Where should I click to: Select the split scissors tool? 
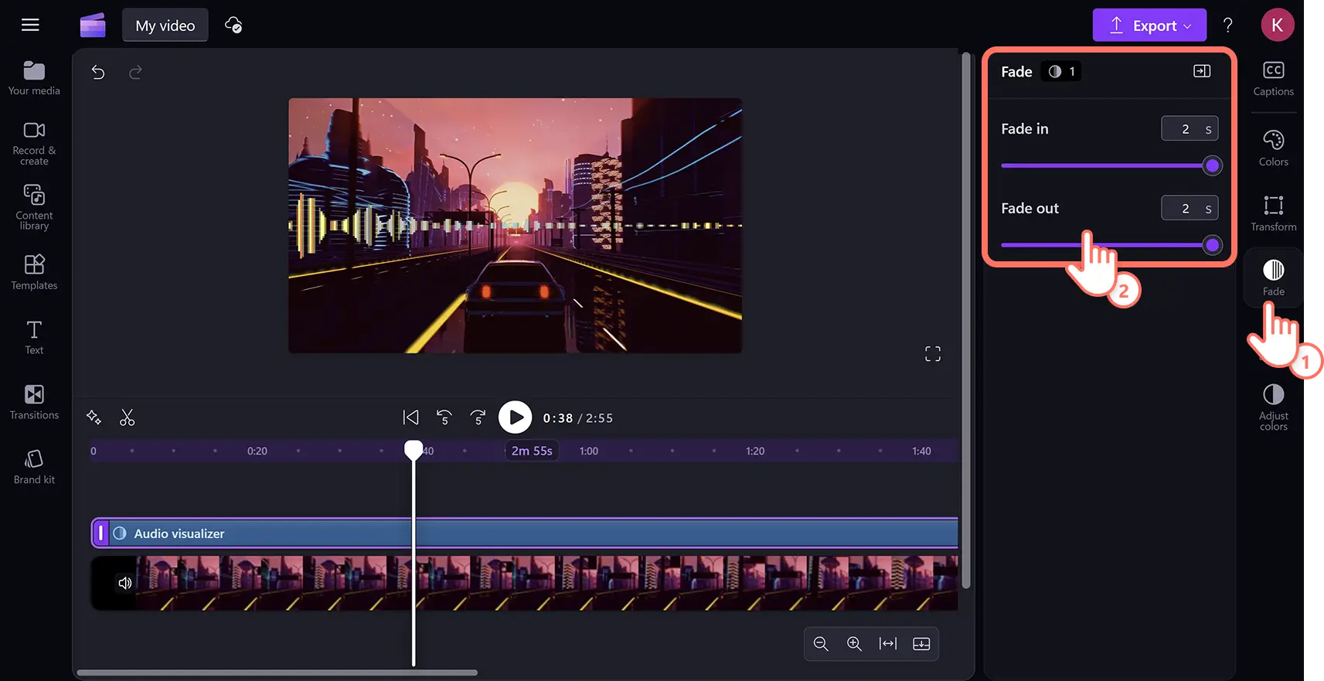click(x=128, y=418)
